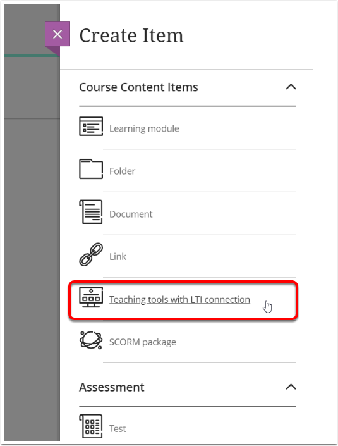Close the Create Item panel
The image size is (338, 446).
tap(57, 34)
